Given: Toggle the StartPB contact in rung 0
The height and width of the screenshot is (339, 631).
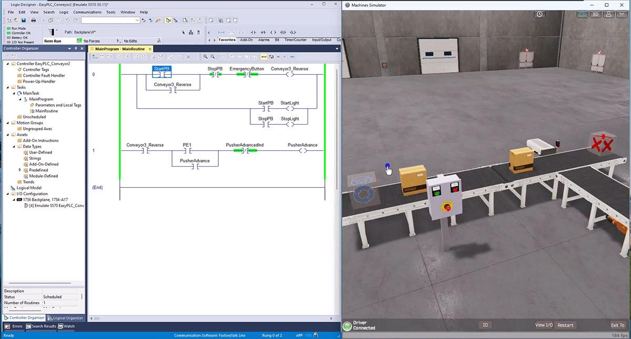Looking at the screenshot, I should point(162,75).
